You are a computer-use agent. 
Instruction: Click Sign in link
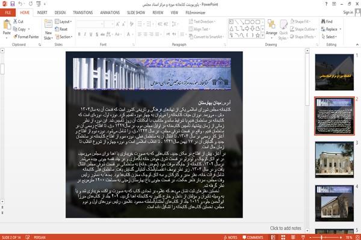[x=348, y=13]
